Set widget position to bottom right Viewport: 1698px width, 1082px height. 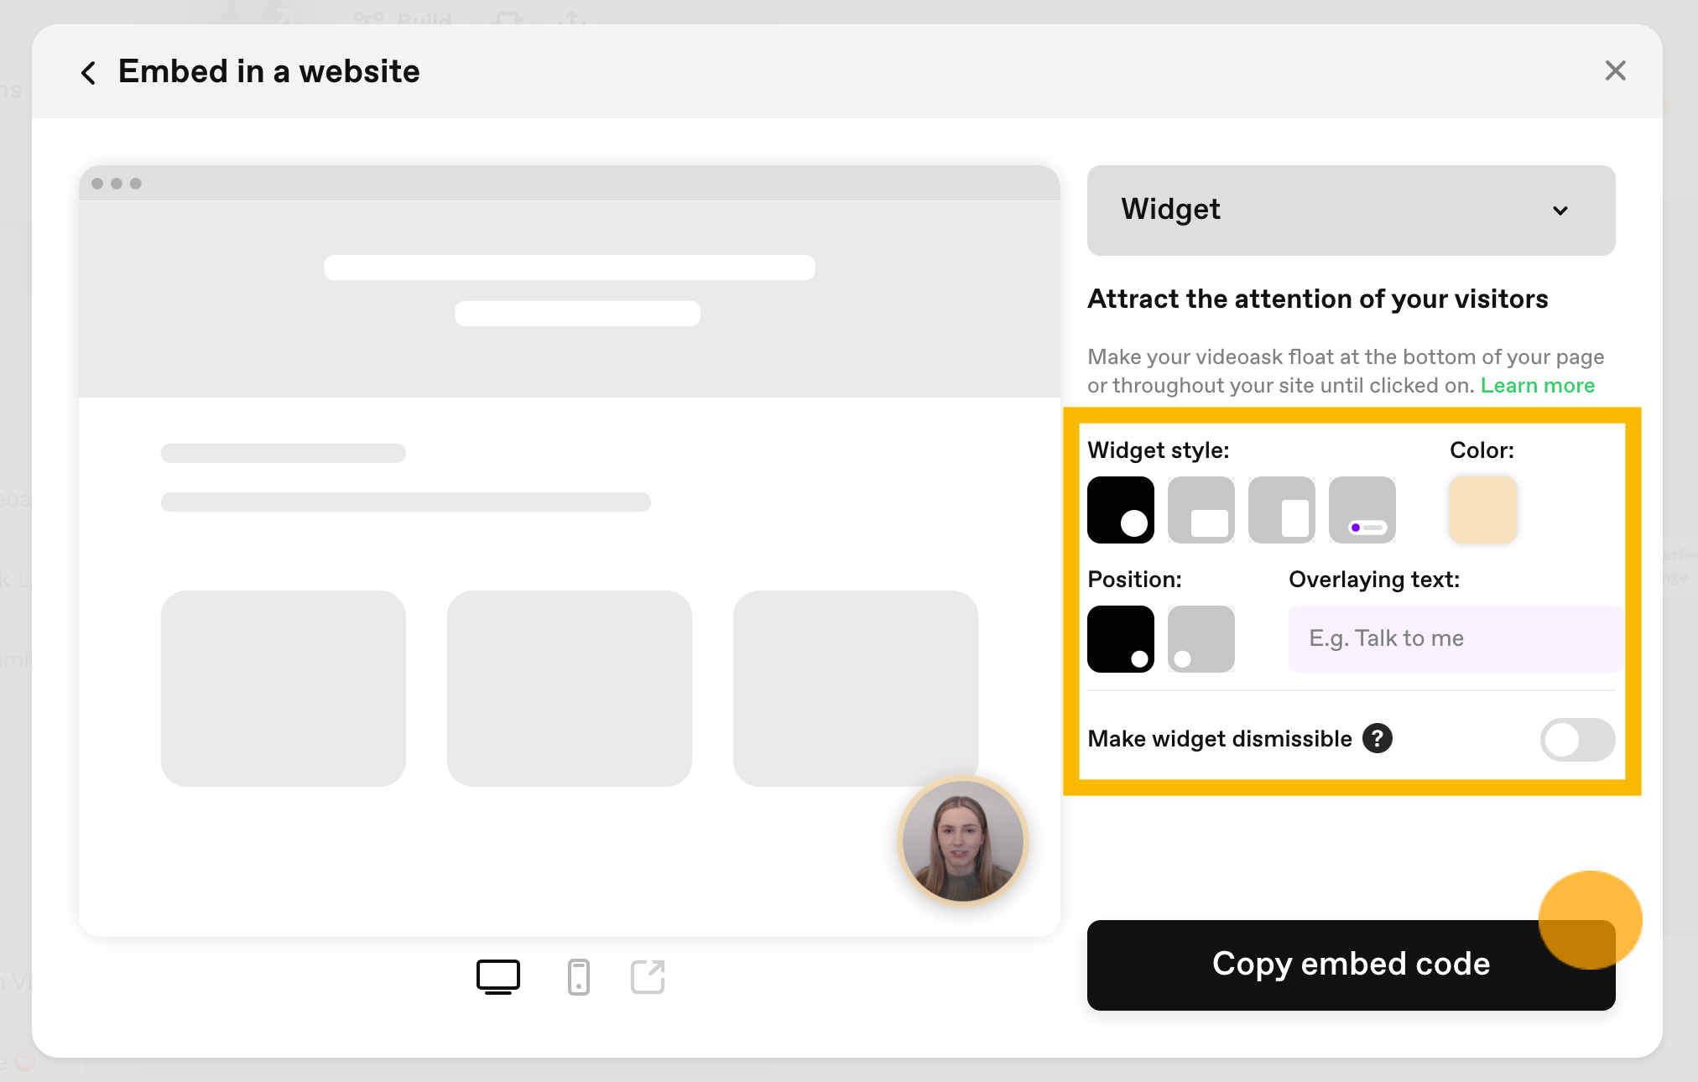(1121, 639)
